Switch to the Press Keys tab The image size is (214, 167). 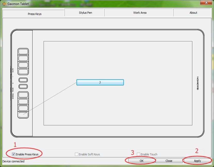pyautogui.click(x=34, y=14)
